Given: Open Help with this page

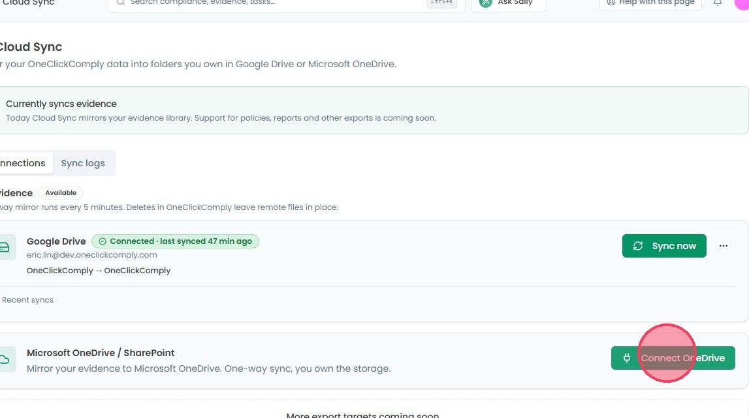Looking at the screenshot, I should (650, 3).
